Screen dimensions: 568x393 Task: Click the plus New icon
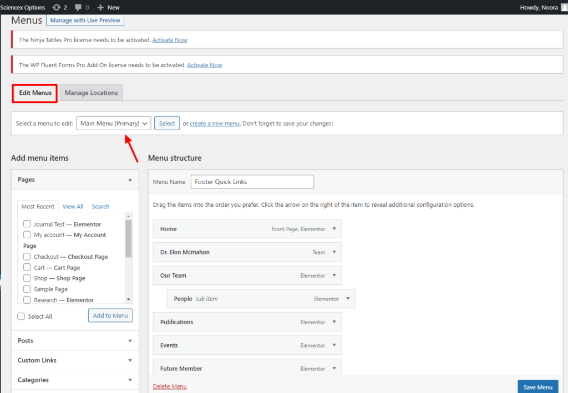(100, 7)
